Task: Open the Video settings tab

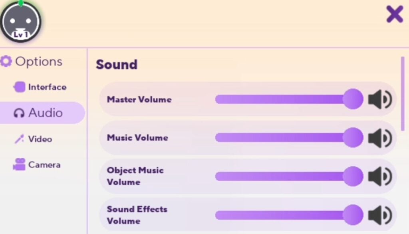Action: click(x=40, y=139)
